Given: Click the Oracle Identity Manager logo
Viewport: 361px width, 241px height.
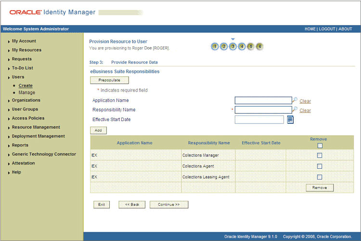Looking at the screenshot, I should [x=52, y=12].
